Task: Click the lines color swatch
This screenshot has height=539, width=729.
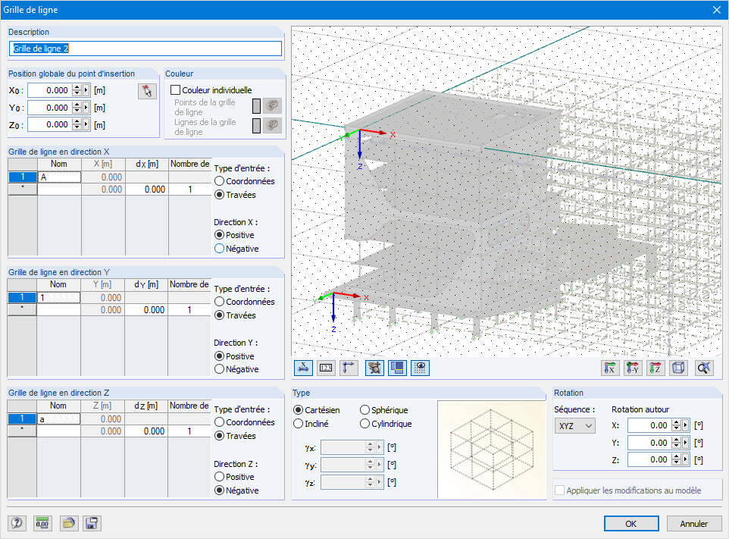Action: coord(256,125)
